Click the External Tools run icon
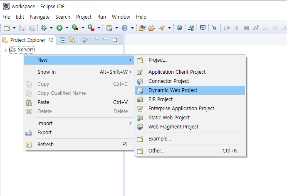 click(91, 28)
